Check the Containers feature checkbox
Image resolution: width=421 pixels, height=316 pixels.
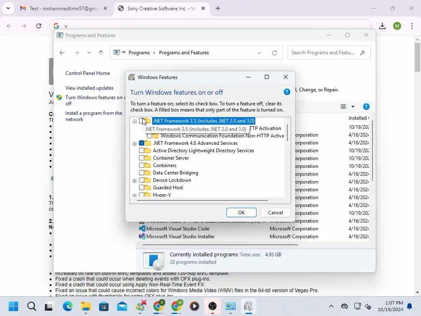click(x=141, y=165)
